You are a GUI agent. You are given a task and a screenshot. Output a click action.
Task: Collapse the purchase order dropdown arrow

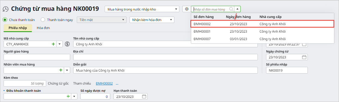237,9
